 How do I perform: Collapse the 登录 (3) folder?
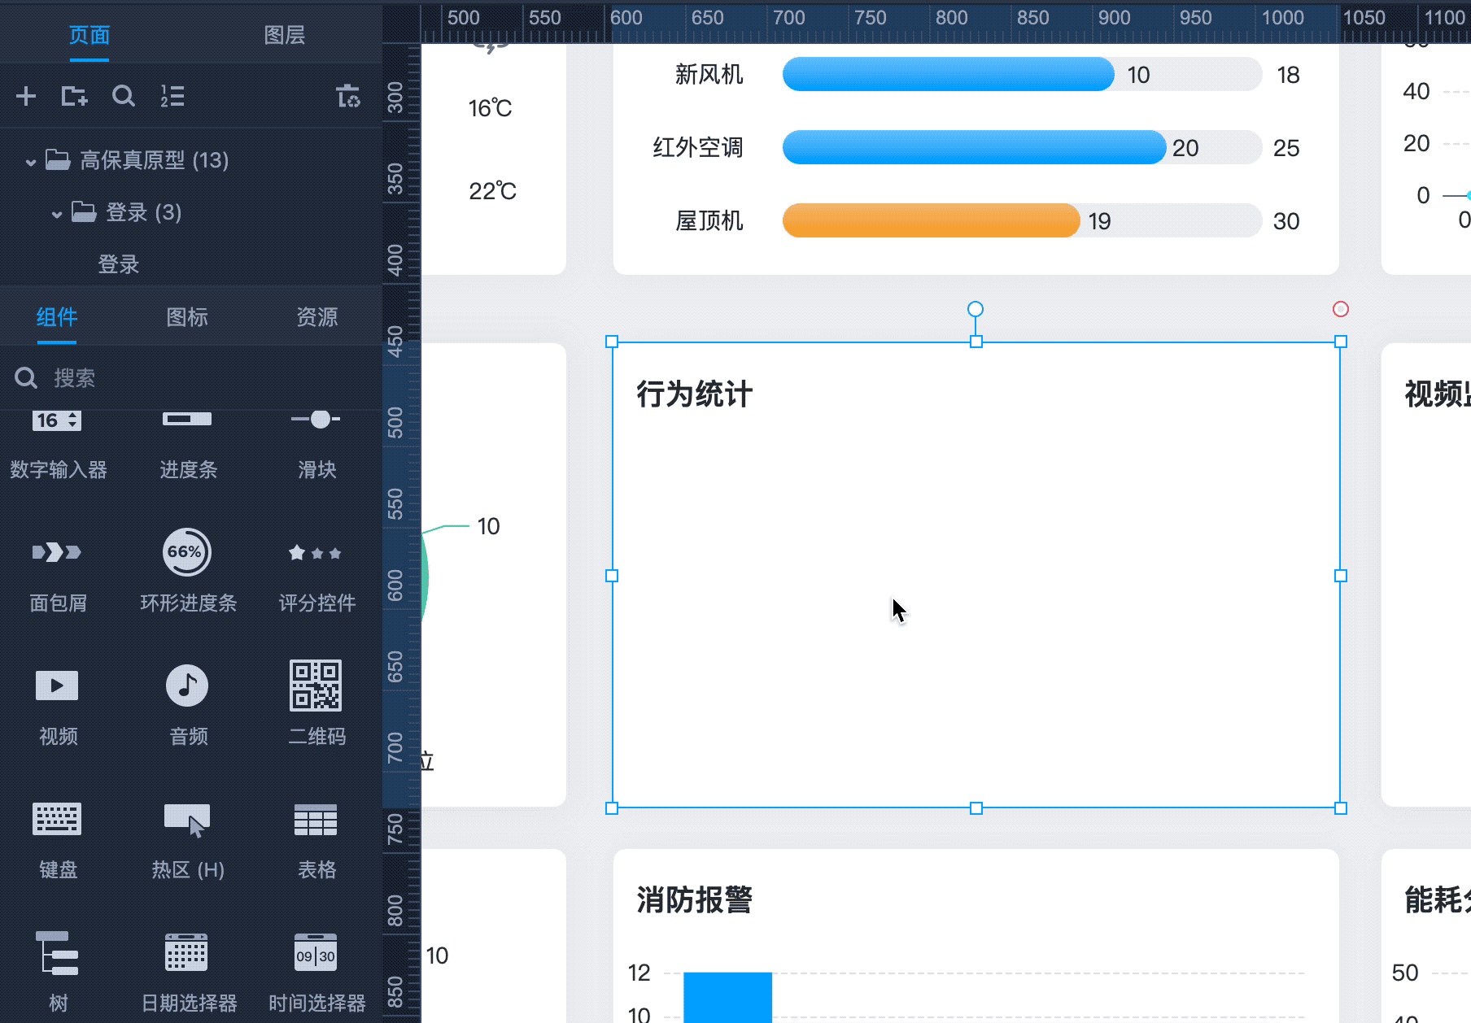pos(56,214)
